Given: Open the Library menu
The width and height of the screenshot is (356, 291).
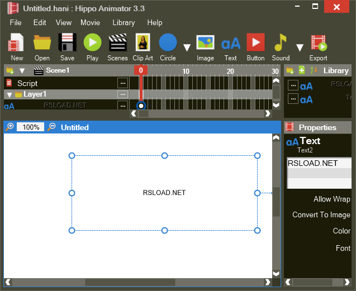Looking at the screenshot, I should pos(124,22).
